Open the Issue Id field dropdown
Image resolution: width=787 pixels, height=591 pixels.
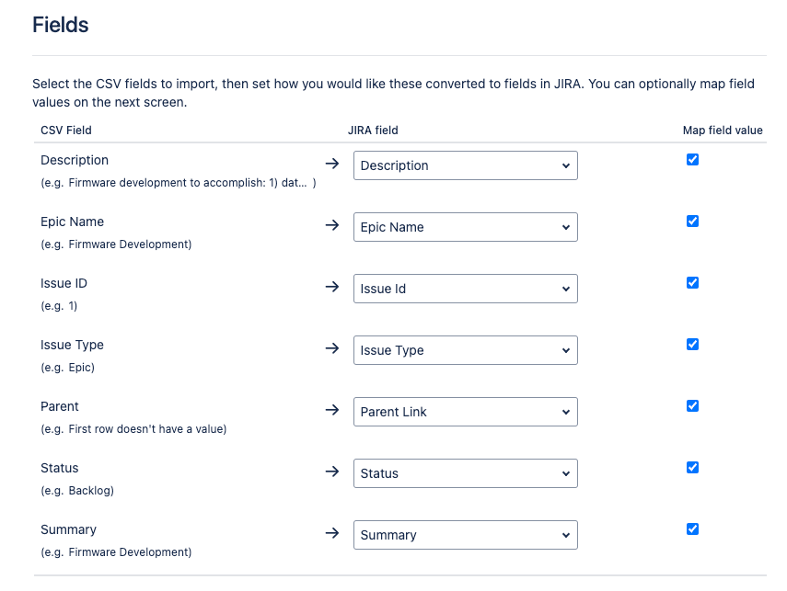point(465,289)
